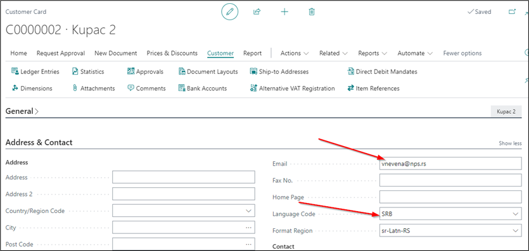The width and height of the screenshot is (529, 251).
Task: Select New Document tab
Action: click(116, 53)
